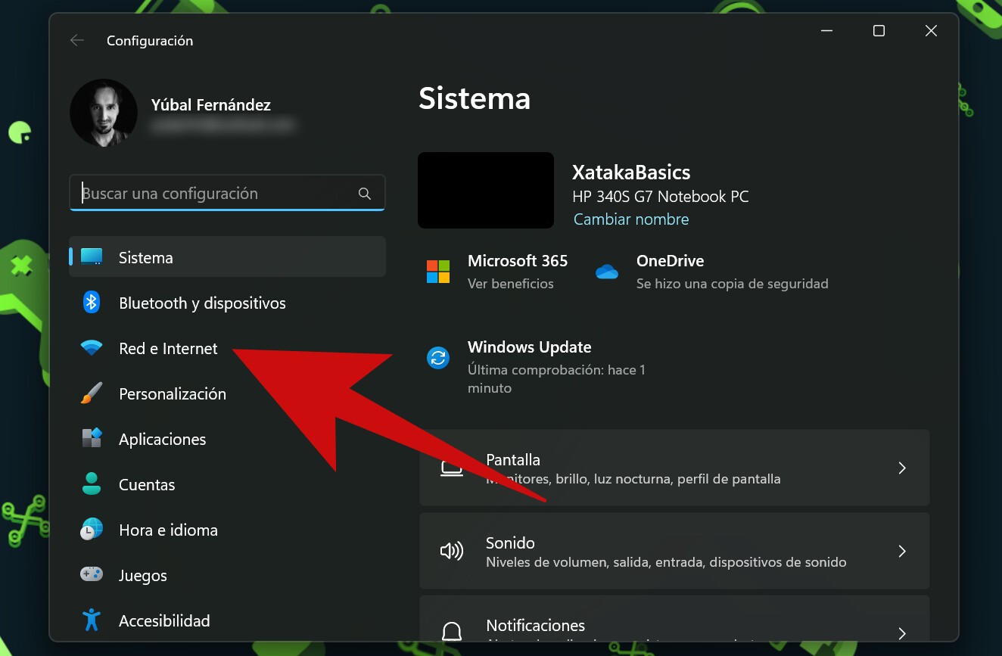Click the paintbrush Personalización icon
The height and width of the screenshot is (656, 1002).
pyautogui.click(x=92, y=393)
